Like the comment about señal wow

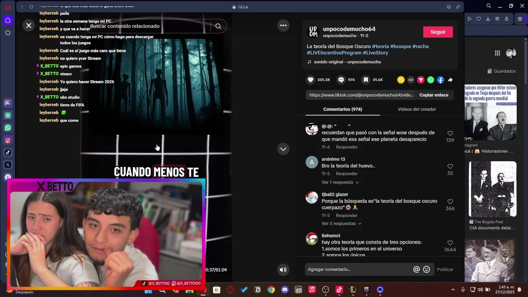[450, 133]
